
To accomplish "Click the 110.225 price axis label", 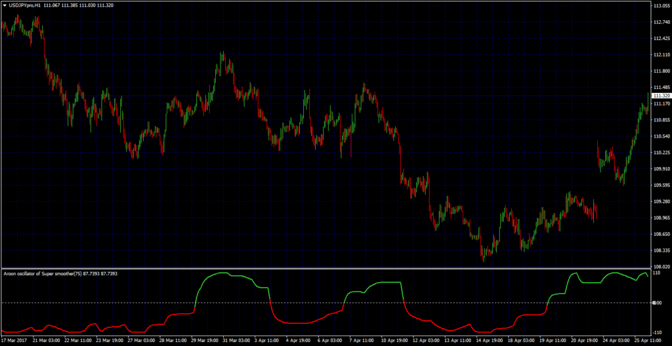I will pyautogui.click(x=661, y=153).
